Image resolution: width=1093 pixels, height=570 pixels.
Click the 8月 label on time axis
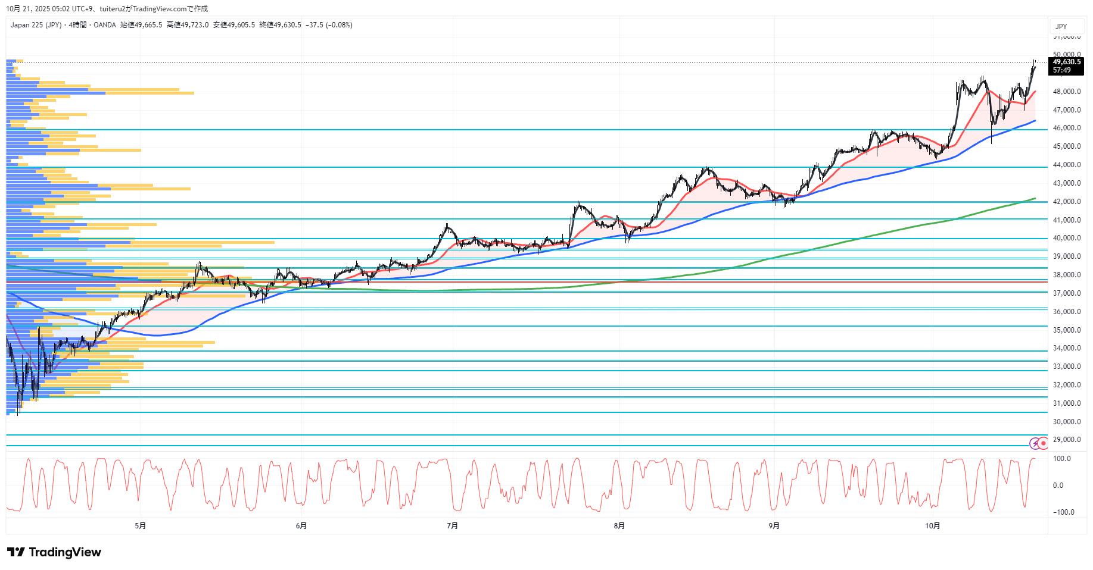619,525
